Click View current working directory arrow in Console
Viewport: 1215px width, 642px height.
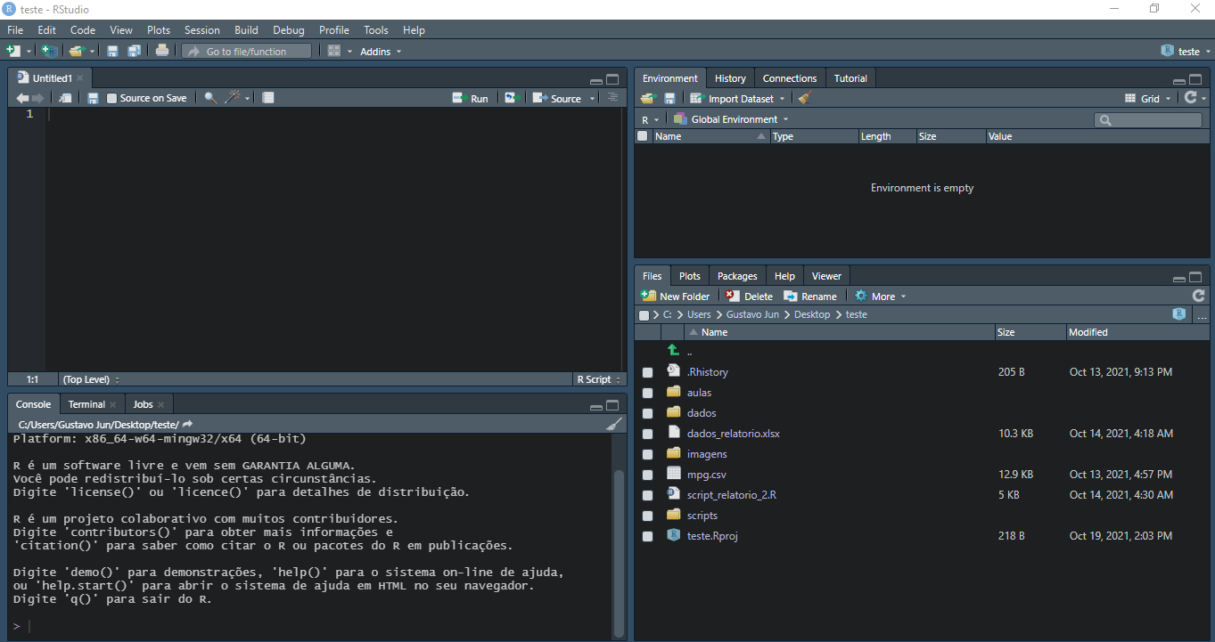tap(188, 424)
